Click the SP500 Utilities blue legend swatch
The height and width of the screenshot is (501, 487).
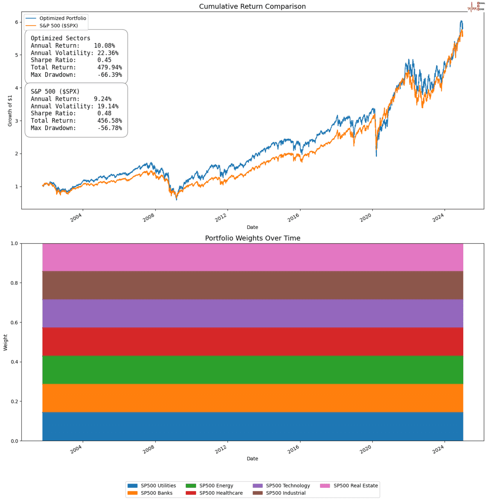coord(132,486)
